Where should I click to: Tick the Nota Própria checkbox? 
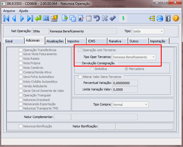(20, 63)
